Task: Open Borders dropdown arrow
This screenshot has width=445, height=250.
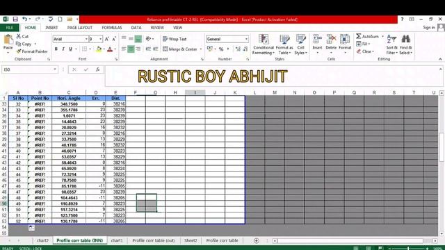Action: (x=90, y=49)
